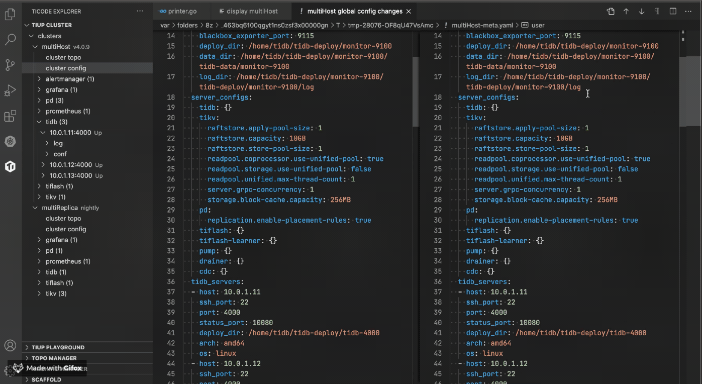Click the left diff pane vertical scrollbar
Screen dimensions: 702x384
416,90
